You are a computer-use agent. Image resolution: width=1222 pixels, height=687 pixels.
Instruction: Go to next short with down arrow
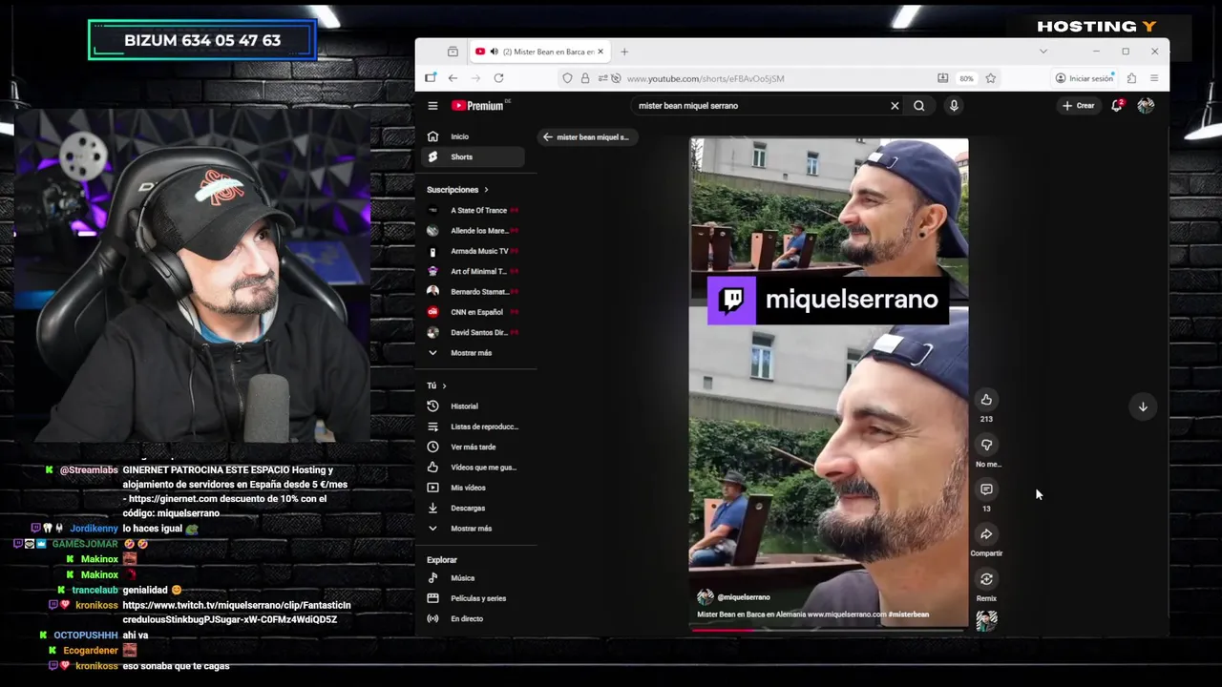(1143, 406)
